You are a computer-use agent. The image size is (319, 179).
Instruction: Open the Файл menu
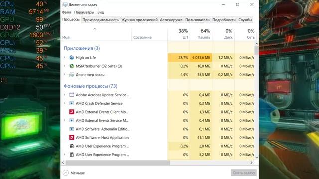click(66, 12)
